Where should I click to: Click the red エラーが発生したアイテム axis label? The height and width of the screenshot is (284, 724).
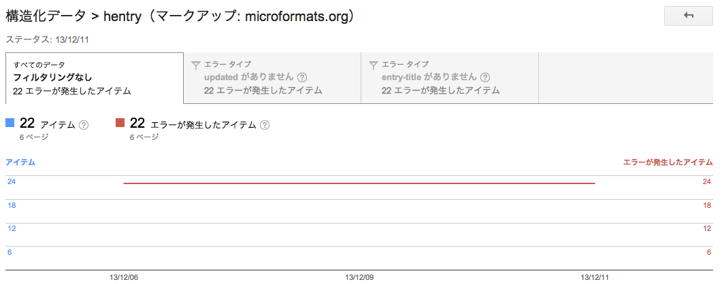(x=668, y=162)
